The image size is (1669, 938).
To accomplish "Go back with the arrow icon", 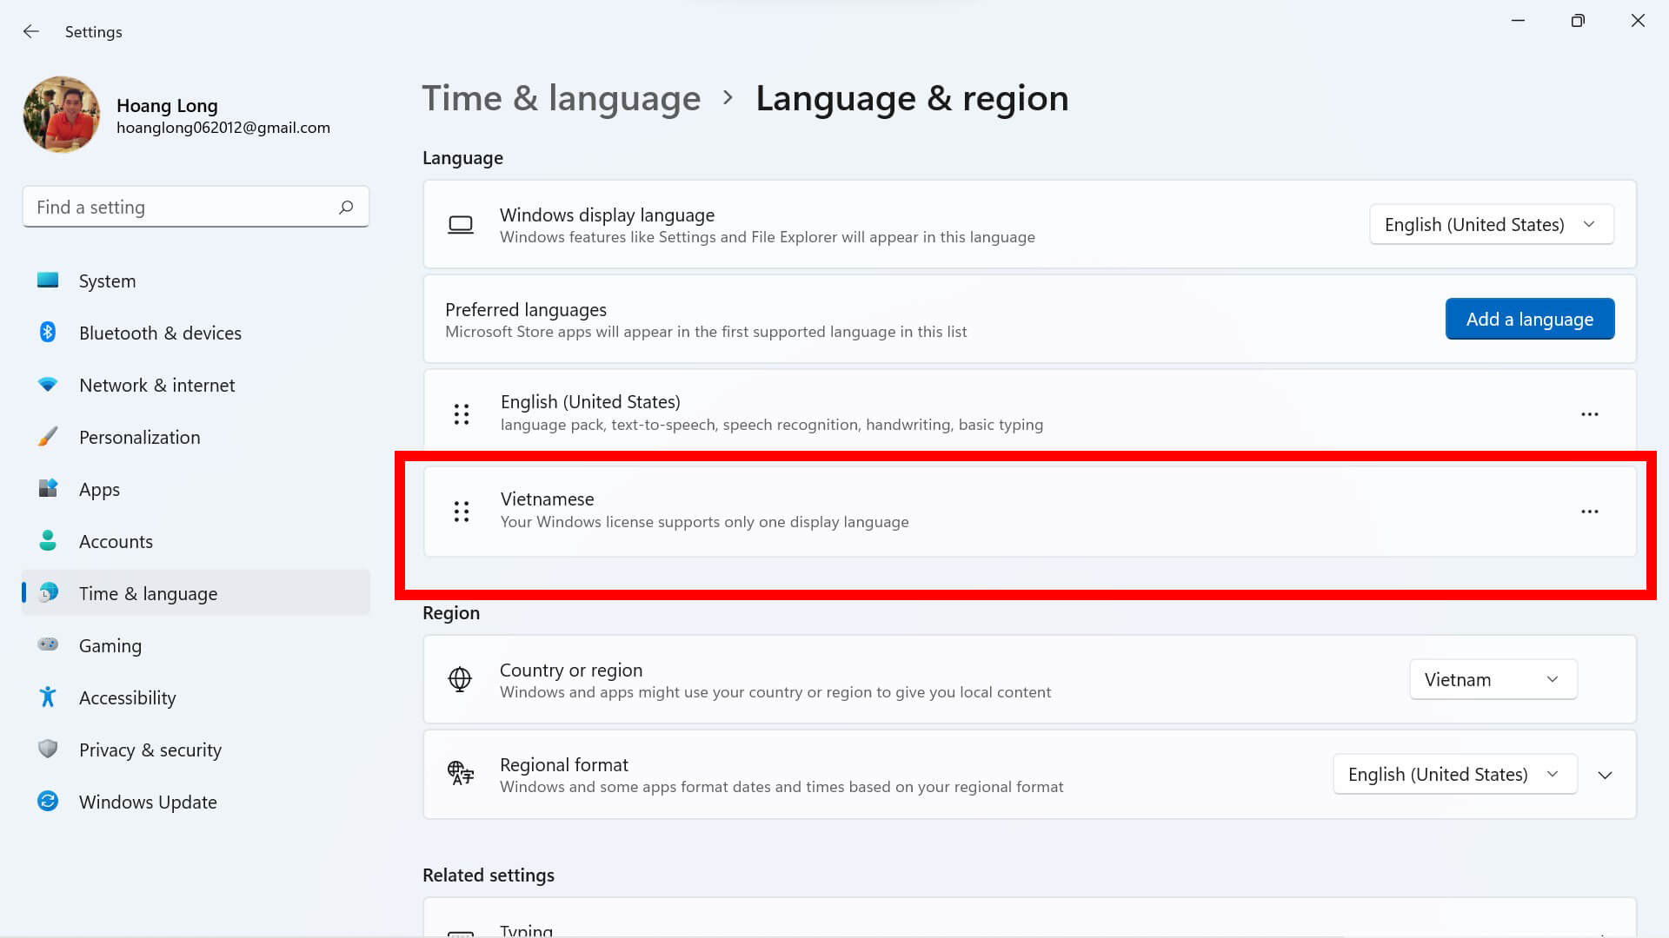I will 31,31.
